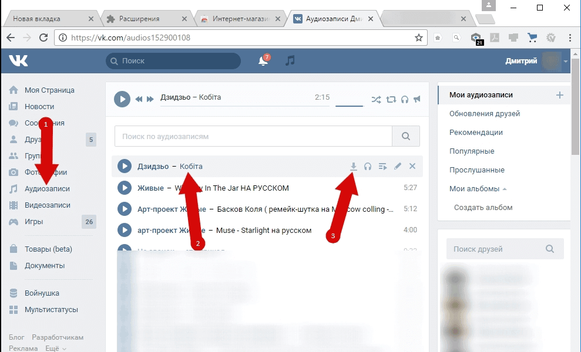Screen dimensions: 581x352
Task: Click Разработчикам footer link
Action: (58, 337)
